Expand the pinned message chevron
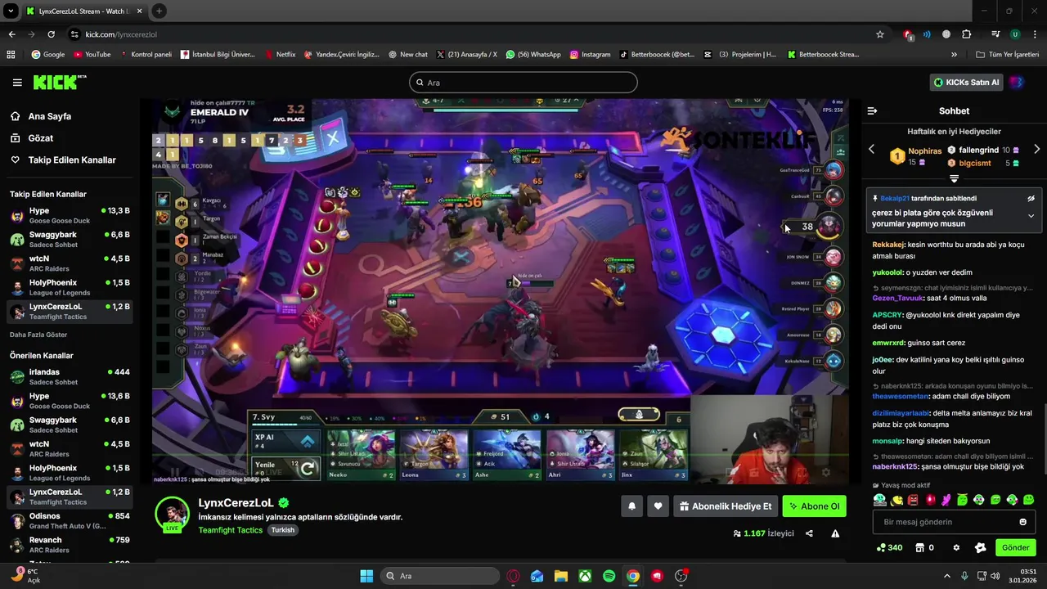The height and width of the screenshot is (589, 1047). click(x=1031, y=217)
